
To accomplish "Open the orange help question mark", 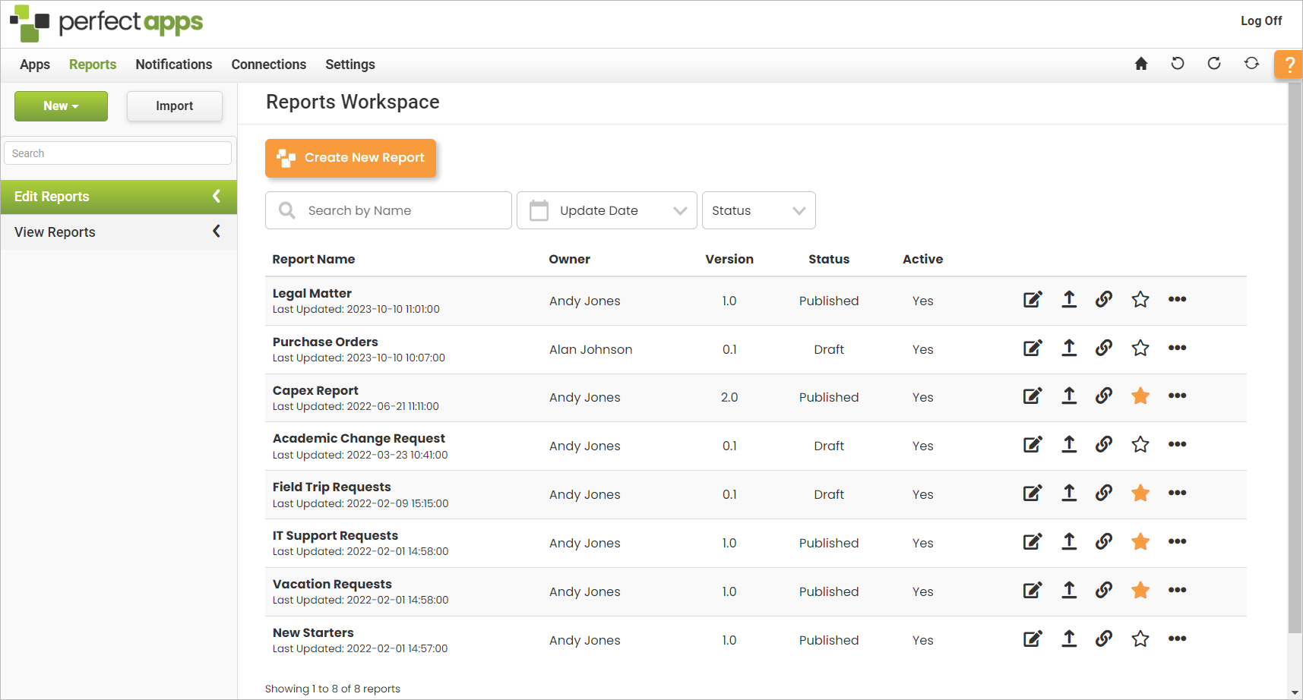I will (1289, 65).
